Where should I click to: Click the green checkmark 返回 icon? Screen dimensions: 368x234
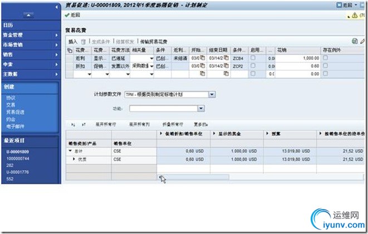pos(67,15)
